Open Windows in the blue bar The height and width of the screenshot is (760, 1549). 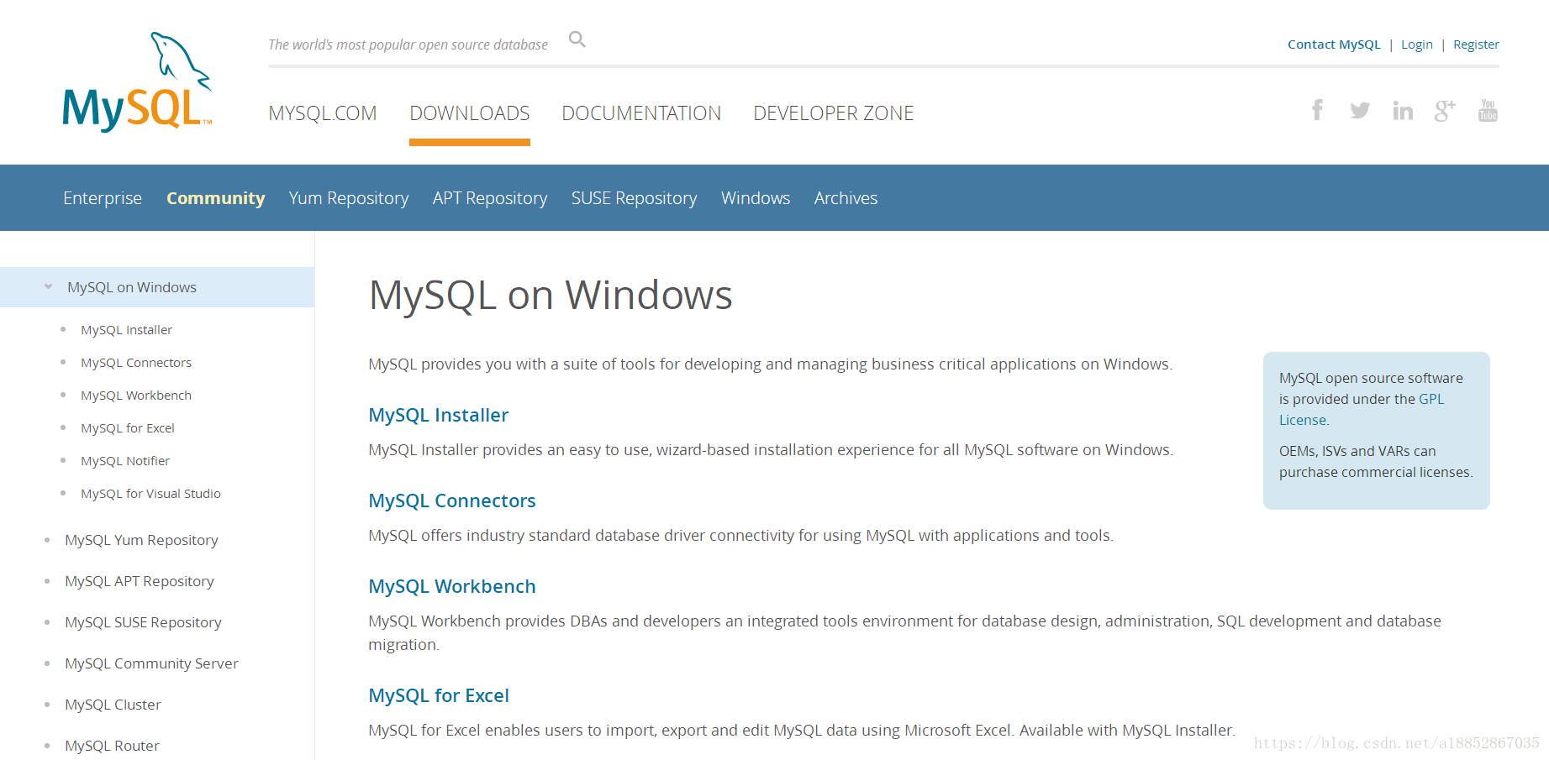pos(756,198)
